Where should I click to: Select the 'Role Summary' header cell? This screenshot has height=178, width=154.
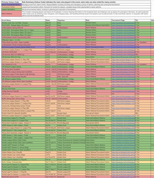point(86,2)
